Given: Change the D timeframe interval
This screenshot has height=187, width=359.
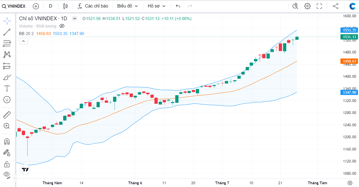Looking at the screenshot, I should 51,6.
